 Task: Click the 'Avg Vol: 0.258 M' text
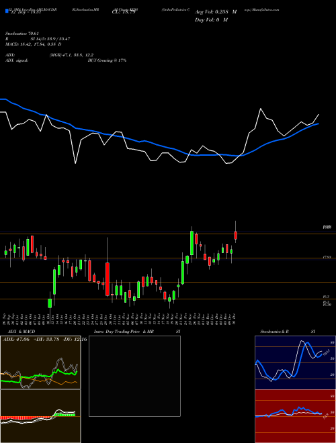(216, 12)
